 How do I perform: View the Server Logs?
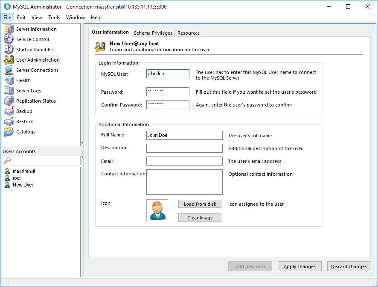tap(29, 90)
